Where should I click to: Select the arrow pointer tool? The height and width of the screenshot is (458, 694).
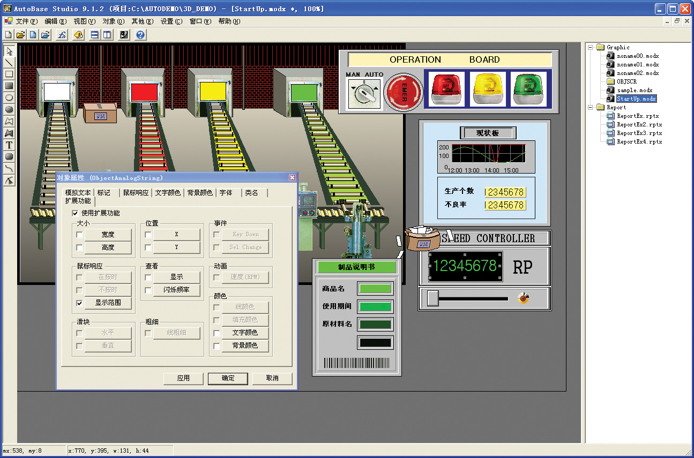[9, 51]
